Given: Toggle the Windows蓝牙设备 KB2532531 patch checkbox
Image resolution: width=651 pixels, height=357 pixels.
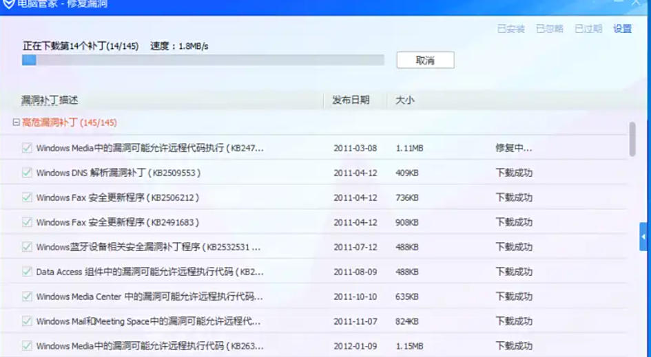Looking at the screenshot, I should [x=27, y=247].
